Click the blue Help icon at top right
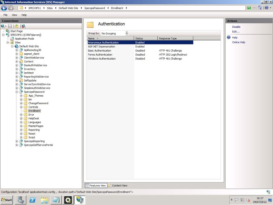273x205 pixels. pos(266,8)
